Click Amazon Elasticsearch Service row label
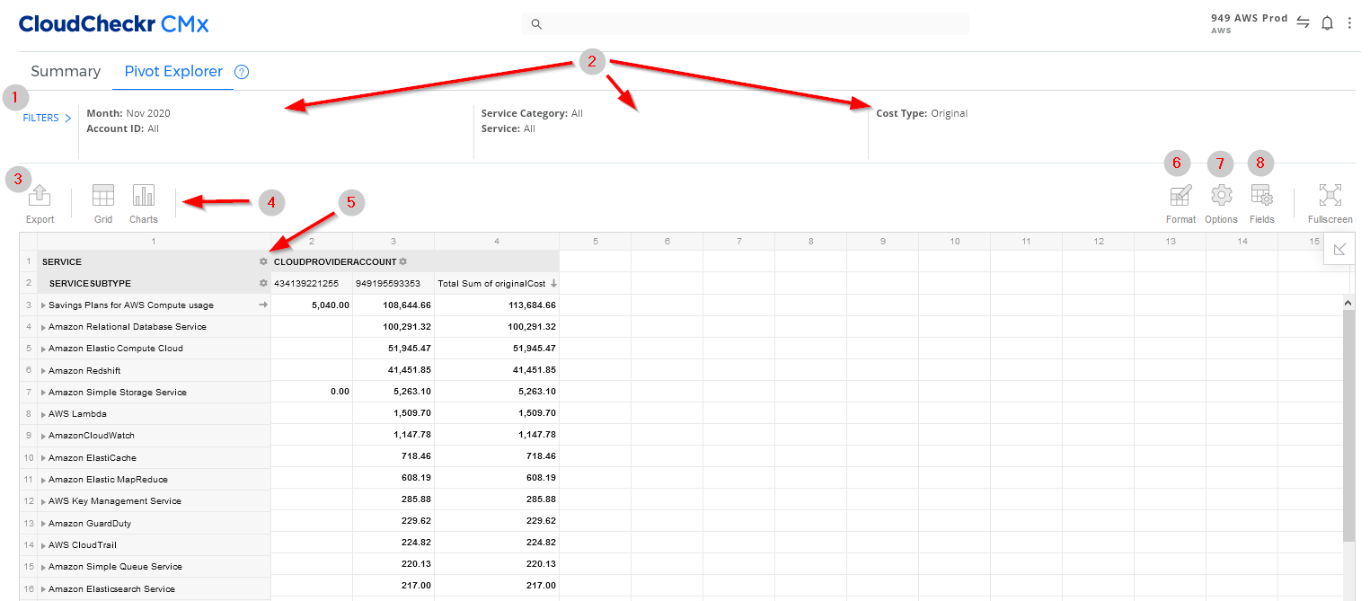The width and height of the screenshot is (1370, 601). coord(111,588)
